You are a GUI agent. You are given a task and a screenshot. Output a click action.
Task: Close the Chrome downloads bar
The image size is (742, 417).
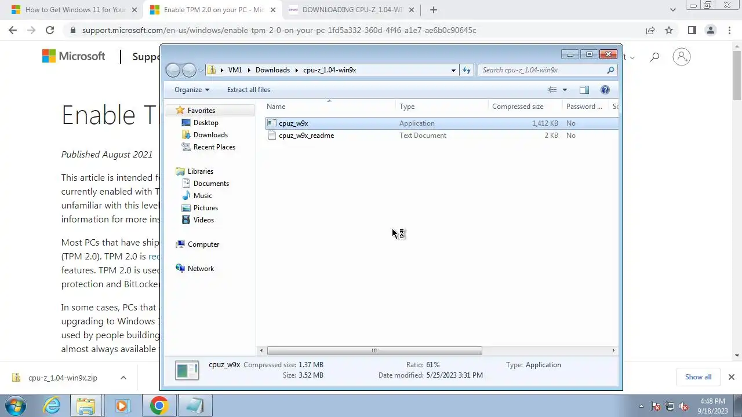(731, 377)
